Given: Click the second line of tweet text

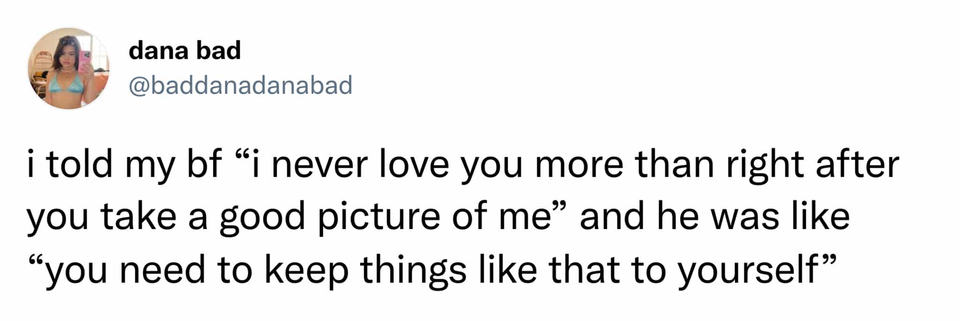Looking at the screenshot, I should tap(438, 217).
